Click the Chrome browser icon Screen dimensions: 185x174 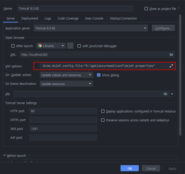pos(40,46)
